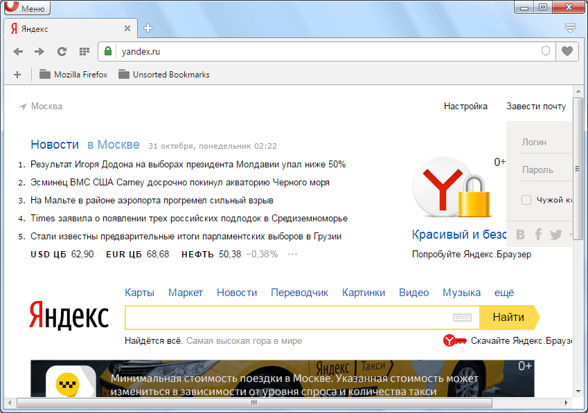Click the Красивый и безопасный promo headline
The height and width of the screenshot is (413, 588).
pos(459,235)
